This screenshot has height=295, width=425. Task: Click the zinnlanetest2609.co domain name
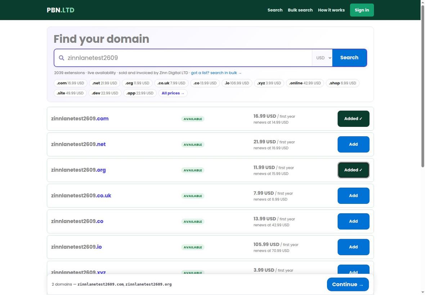coord(77,221)
